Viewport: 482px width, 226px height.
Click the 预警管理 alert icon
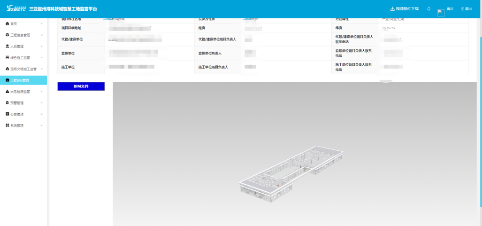(x=7, y=103)
